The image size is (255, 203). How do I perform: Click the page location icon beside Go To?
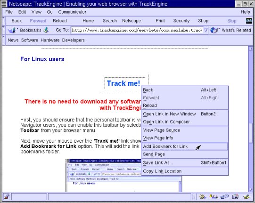click(x=46, y=30)
